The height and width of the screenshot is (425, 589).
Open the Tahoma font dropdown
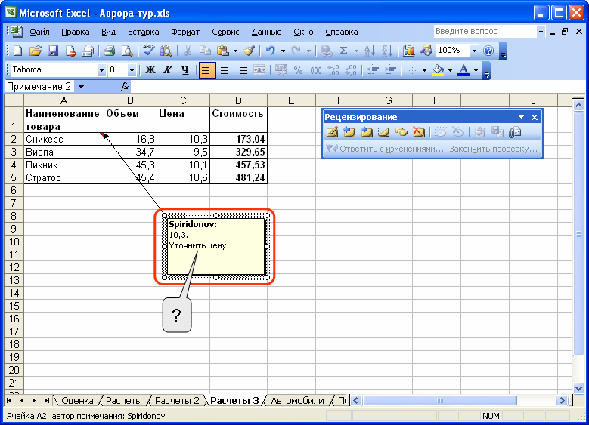[x=101, y=70]
